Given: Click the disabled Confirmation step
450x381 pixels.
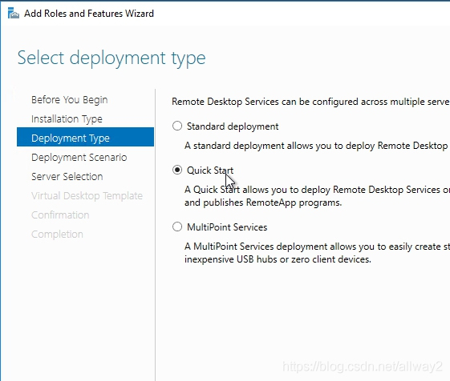Looking at the screenshot, I should tap(60, 215).
